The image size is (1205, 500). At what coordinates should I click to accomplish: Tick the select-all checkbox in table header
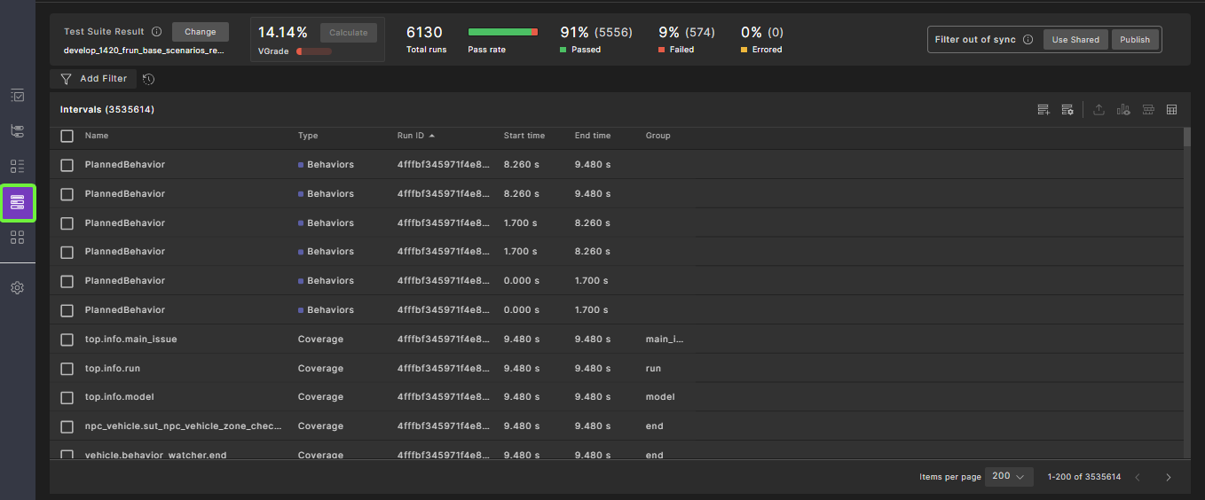pos(67,136)
